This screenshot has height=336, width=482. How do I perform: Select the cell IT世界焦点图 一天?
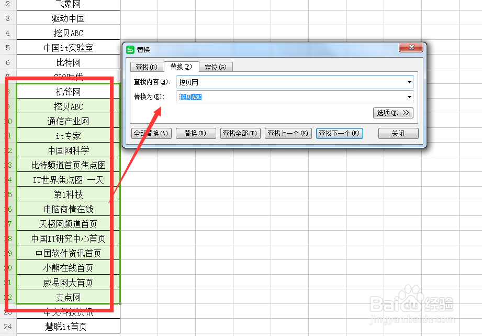pyautogui.click(x=68, y=180)
